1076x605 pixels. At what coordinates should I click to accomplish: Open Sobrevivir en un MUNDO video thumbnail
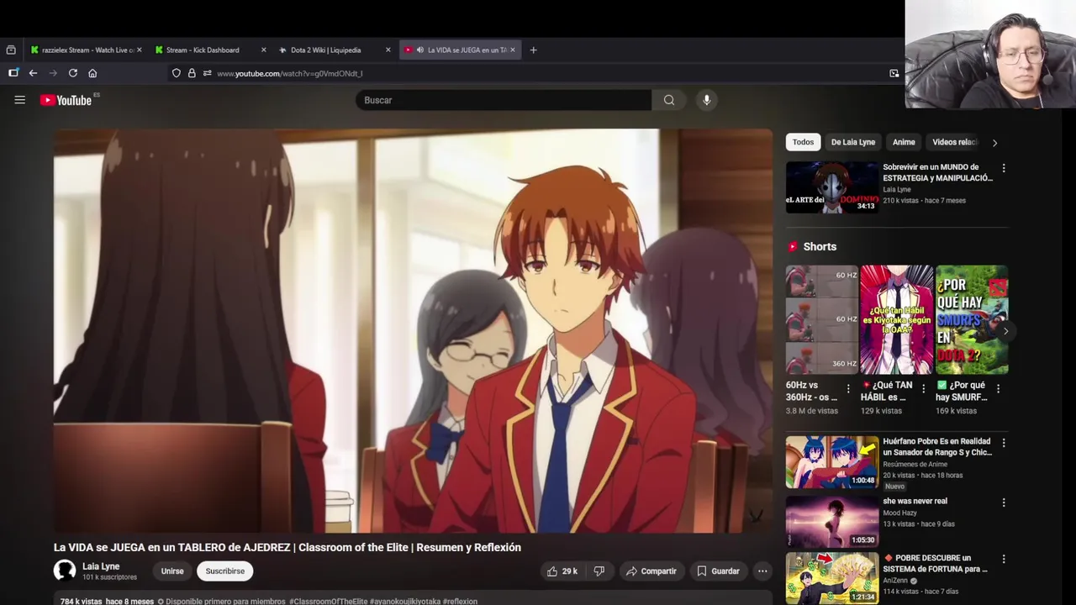832,187
